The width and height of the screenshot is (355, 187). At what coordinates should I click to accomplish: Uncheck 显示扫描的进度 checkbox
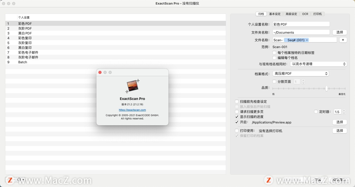[x=237, y=117]
